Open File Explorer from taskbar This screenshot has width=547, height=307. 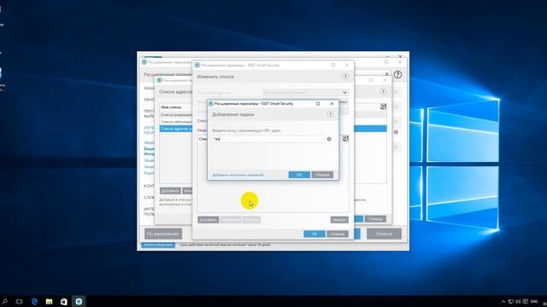click(49, 301)
